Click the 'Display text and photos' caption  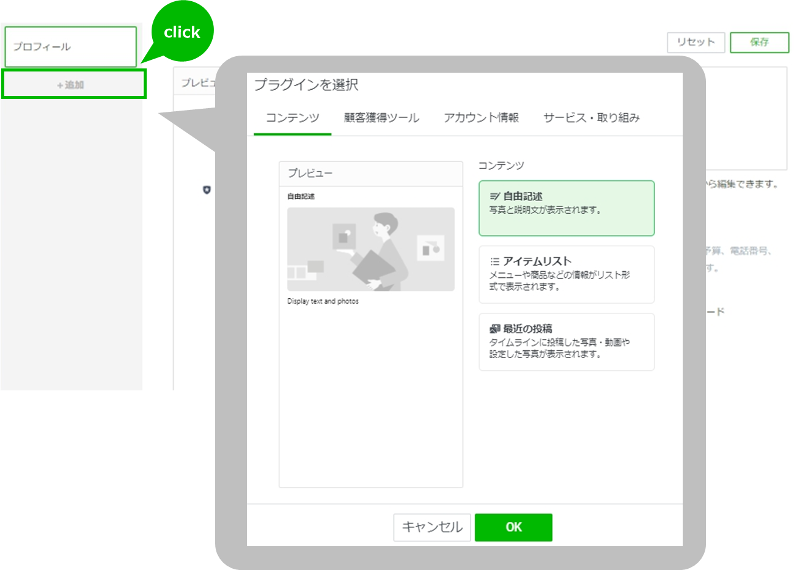pyautogui.click(x=323, y=301)
